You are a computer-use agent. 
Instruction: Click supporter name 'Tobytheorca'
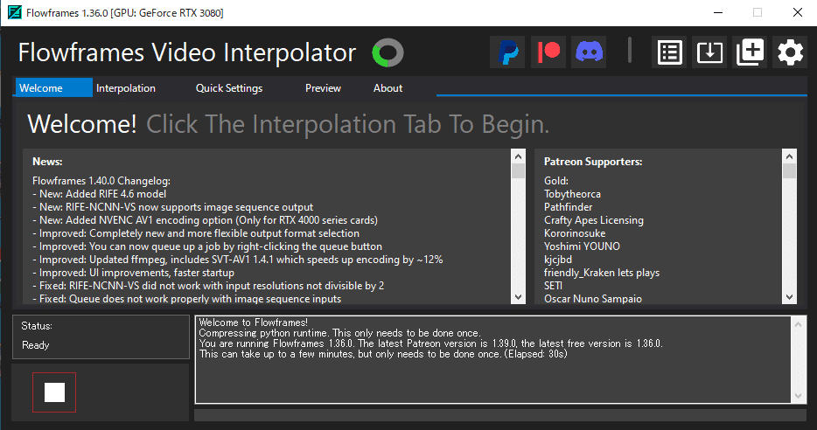tap(572, 194)
